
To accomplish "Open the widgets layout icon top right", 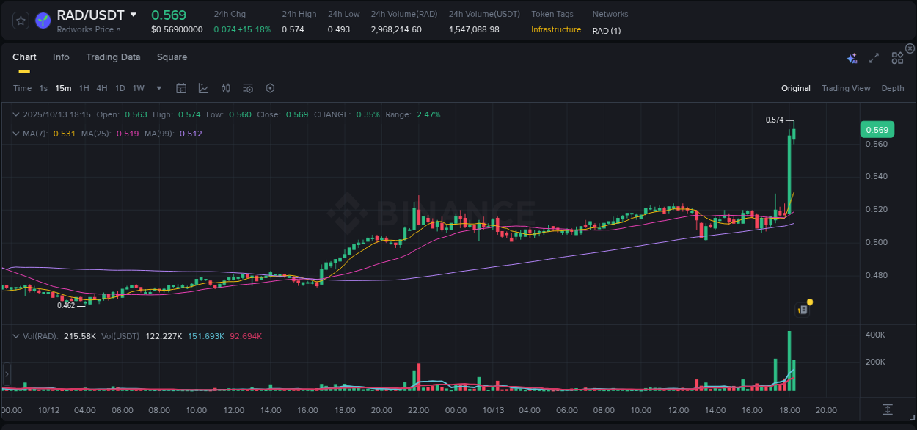I will [x=897, y=57].
